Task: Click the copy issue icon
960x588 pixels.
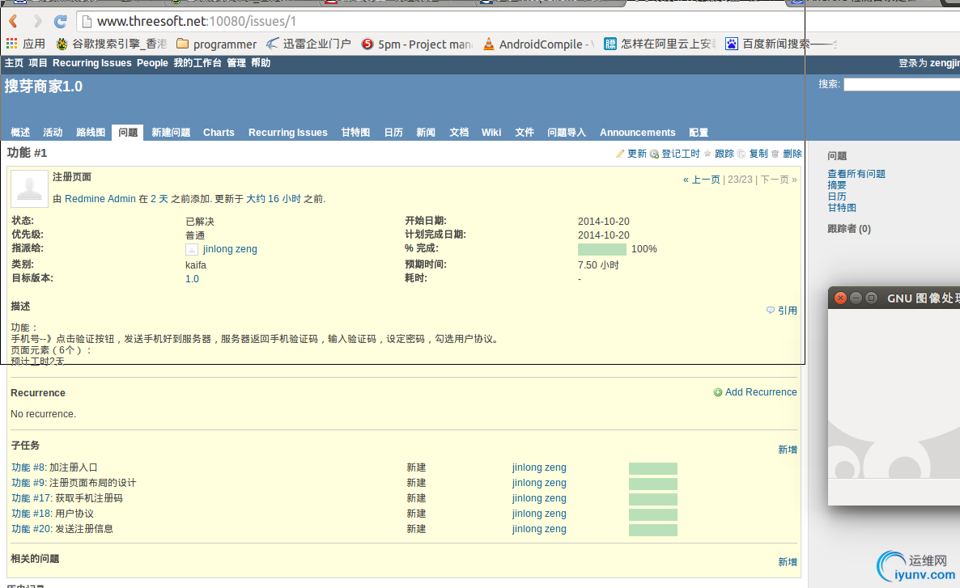Action: 741,154
